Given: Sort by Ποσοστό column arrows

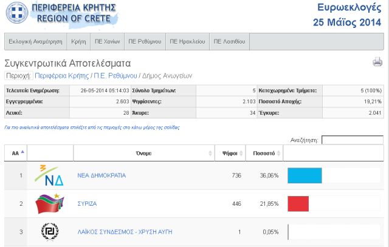Looking at the screenshot, I should pyautogui.click(x=280, y=154).
